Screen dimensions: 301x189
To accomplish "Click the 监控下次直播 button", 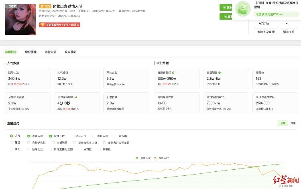I will (x=266, y=32).
